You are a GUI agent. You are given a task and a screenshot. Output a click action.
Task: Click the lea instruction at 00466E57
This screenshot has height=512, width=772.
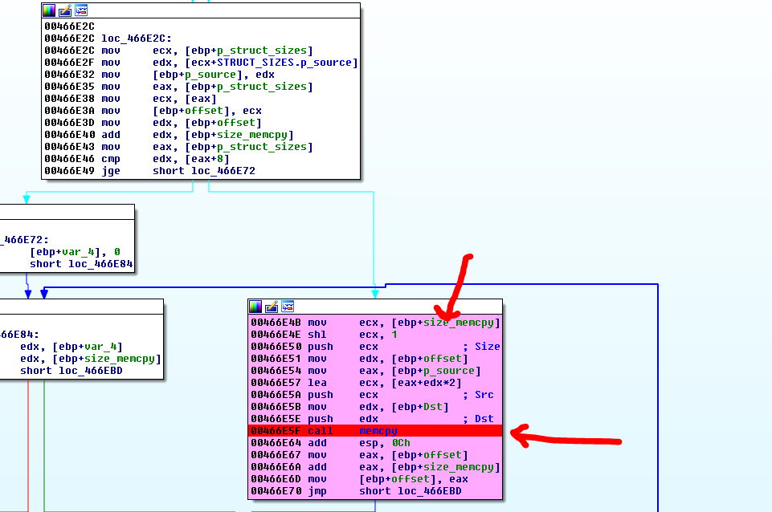[x=317, y=383]
